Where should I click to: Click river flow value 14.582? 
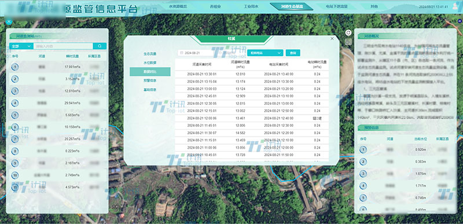click(x=240, y=133)
